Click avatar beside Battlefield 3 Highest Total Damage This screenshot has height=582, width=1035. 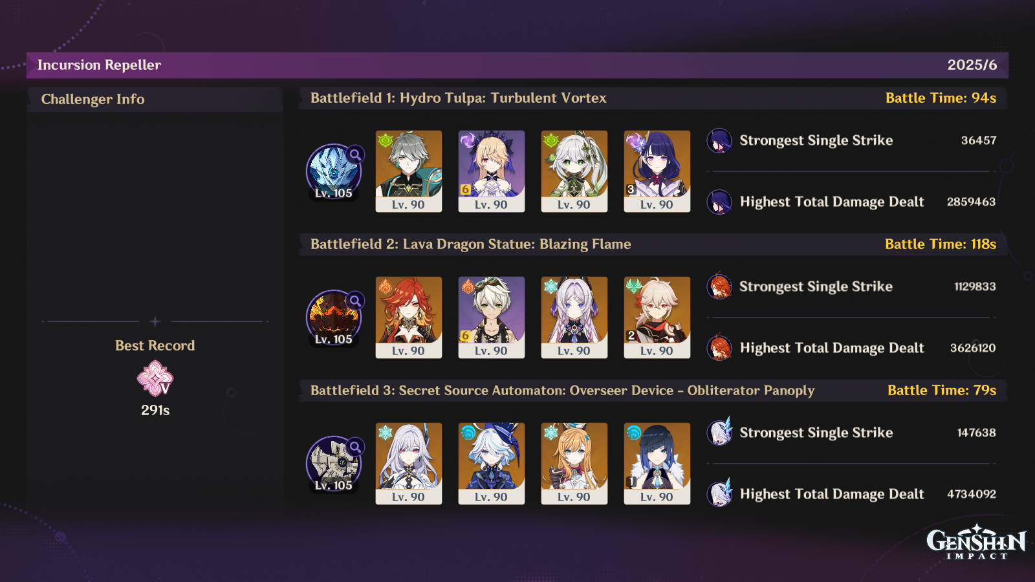click(x=719, y=493)
